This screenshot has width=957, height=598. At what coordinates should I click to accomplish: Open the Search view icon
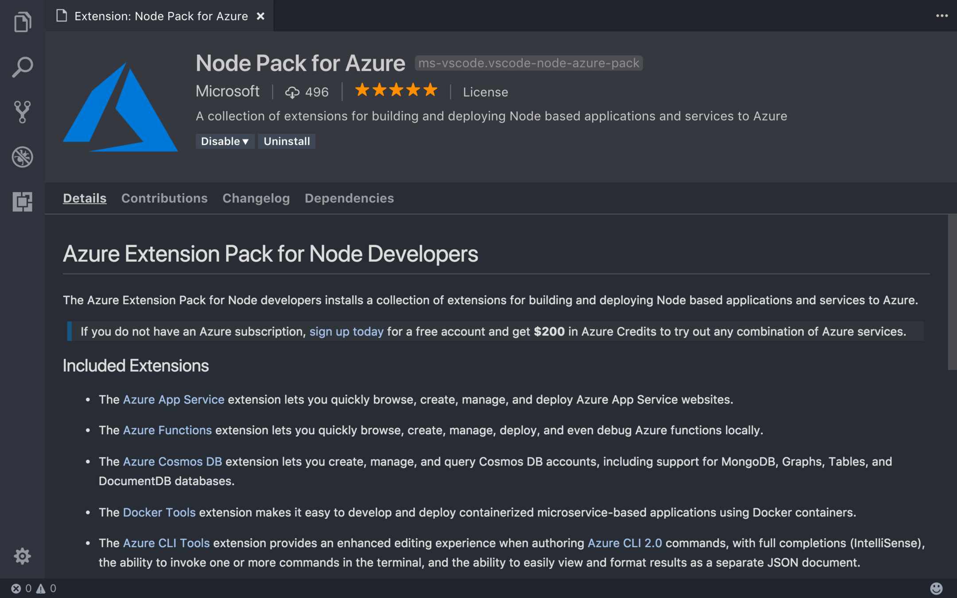(22, 67)
